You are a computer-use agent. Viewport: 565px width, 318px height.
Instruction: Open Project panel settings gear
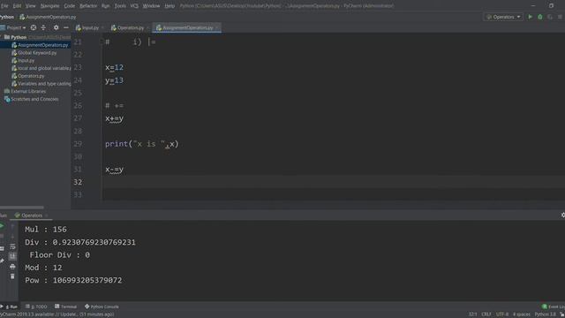pos(56,27)
